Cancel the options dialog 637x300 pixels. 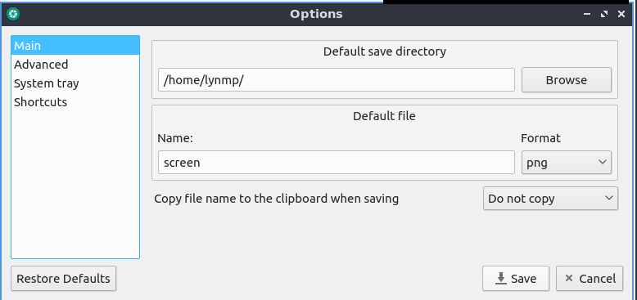tap(590, 279)
